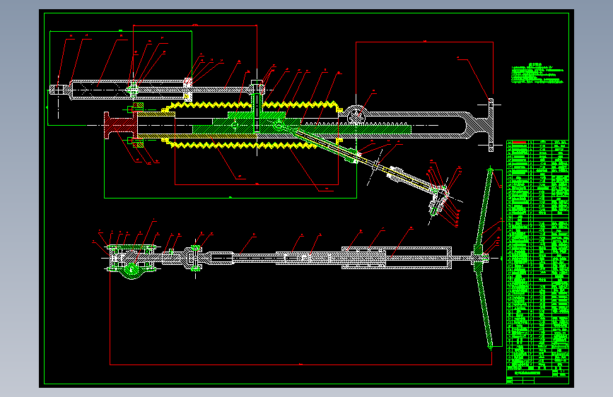Click the title block beneath the parts list

537,377
